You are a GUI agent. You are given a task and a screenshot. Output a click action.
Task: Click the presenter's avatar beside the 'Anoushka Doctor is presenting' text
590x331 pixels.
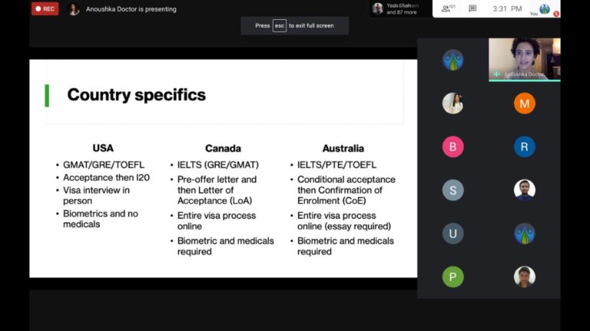coord(74,9)
